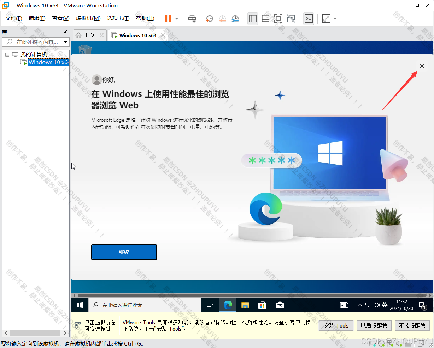Click Send Ctrl+Alt+Del toolbar icon
This screenshot has width=434, height=348.
pyautogui.click(x=192, y=19)
